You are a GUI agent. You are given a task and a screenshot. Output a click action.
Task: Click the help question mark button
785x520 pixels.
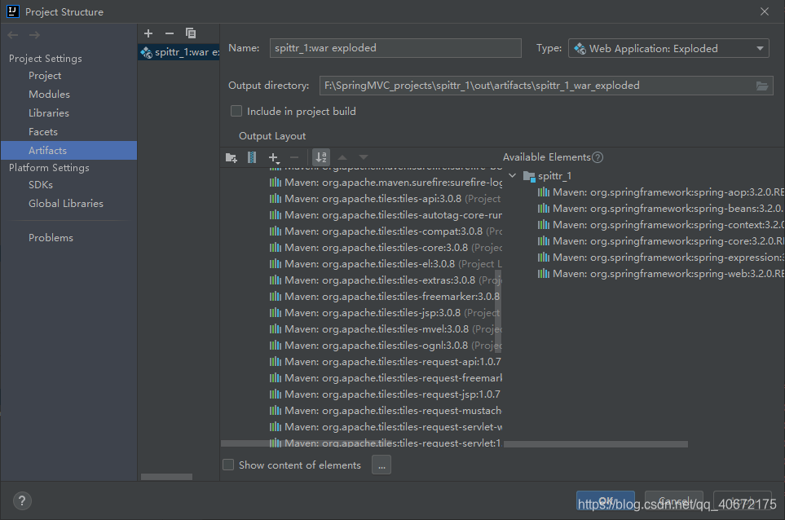click(22, 501)
